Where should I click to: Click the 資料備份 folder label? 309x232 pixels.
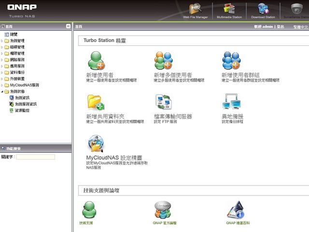[17, 72]
